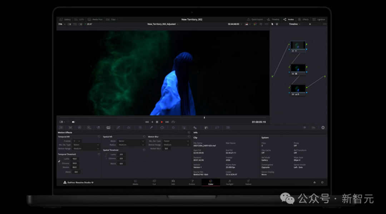
Task: Click the red Play button
Action: point(162,122)
